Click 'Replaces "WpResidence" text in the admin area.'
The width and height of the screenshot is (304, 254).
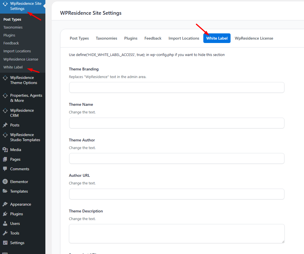(x=107, y=77)
